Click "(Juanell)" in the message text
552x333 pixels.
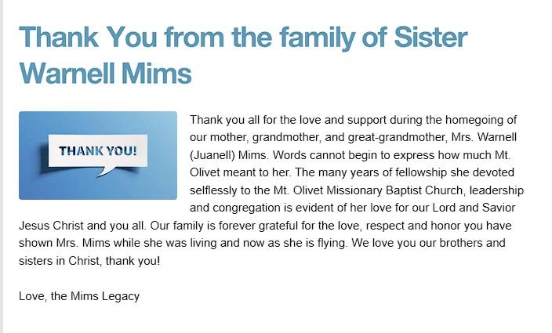click(x=215, y=154)
